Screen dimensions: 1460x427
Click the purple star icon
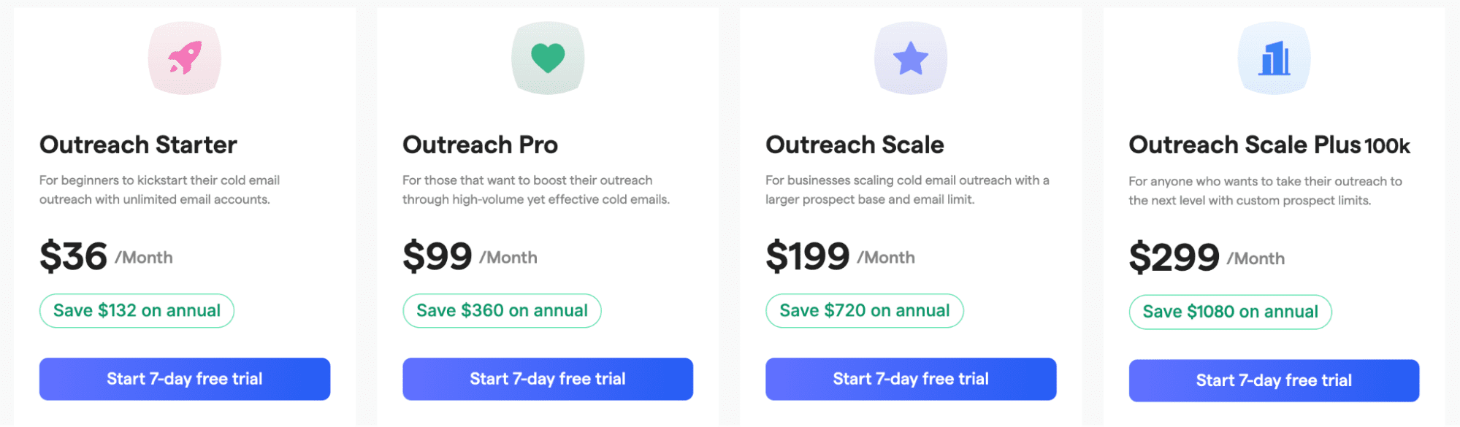[911, 58]
